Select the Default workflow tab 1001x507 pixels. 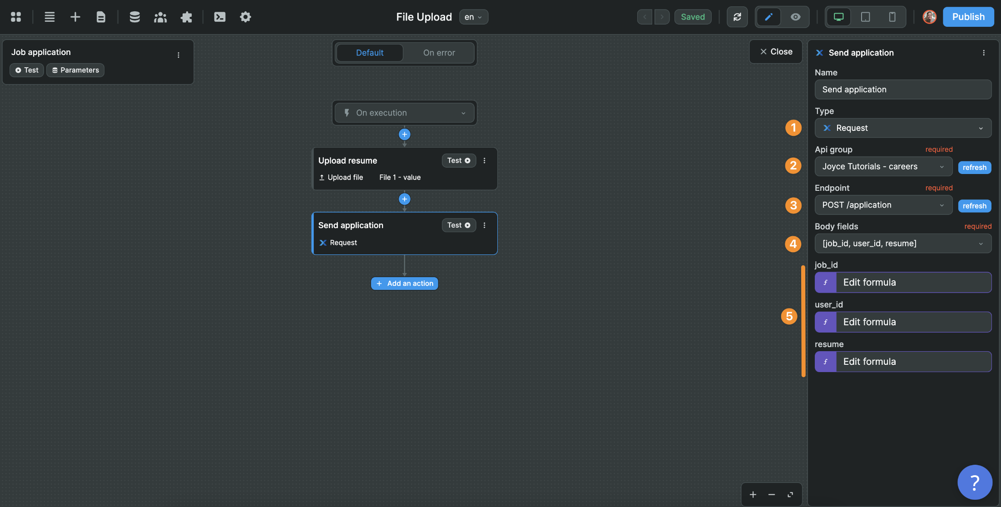[x=369, y=53]
